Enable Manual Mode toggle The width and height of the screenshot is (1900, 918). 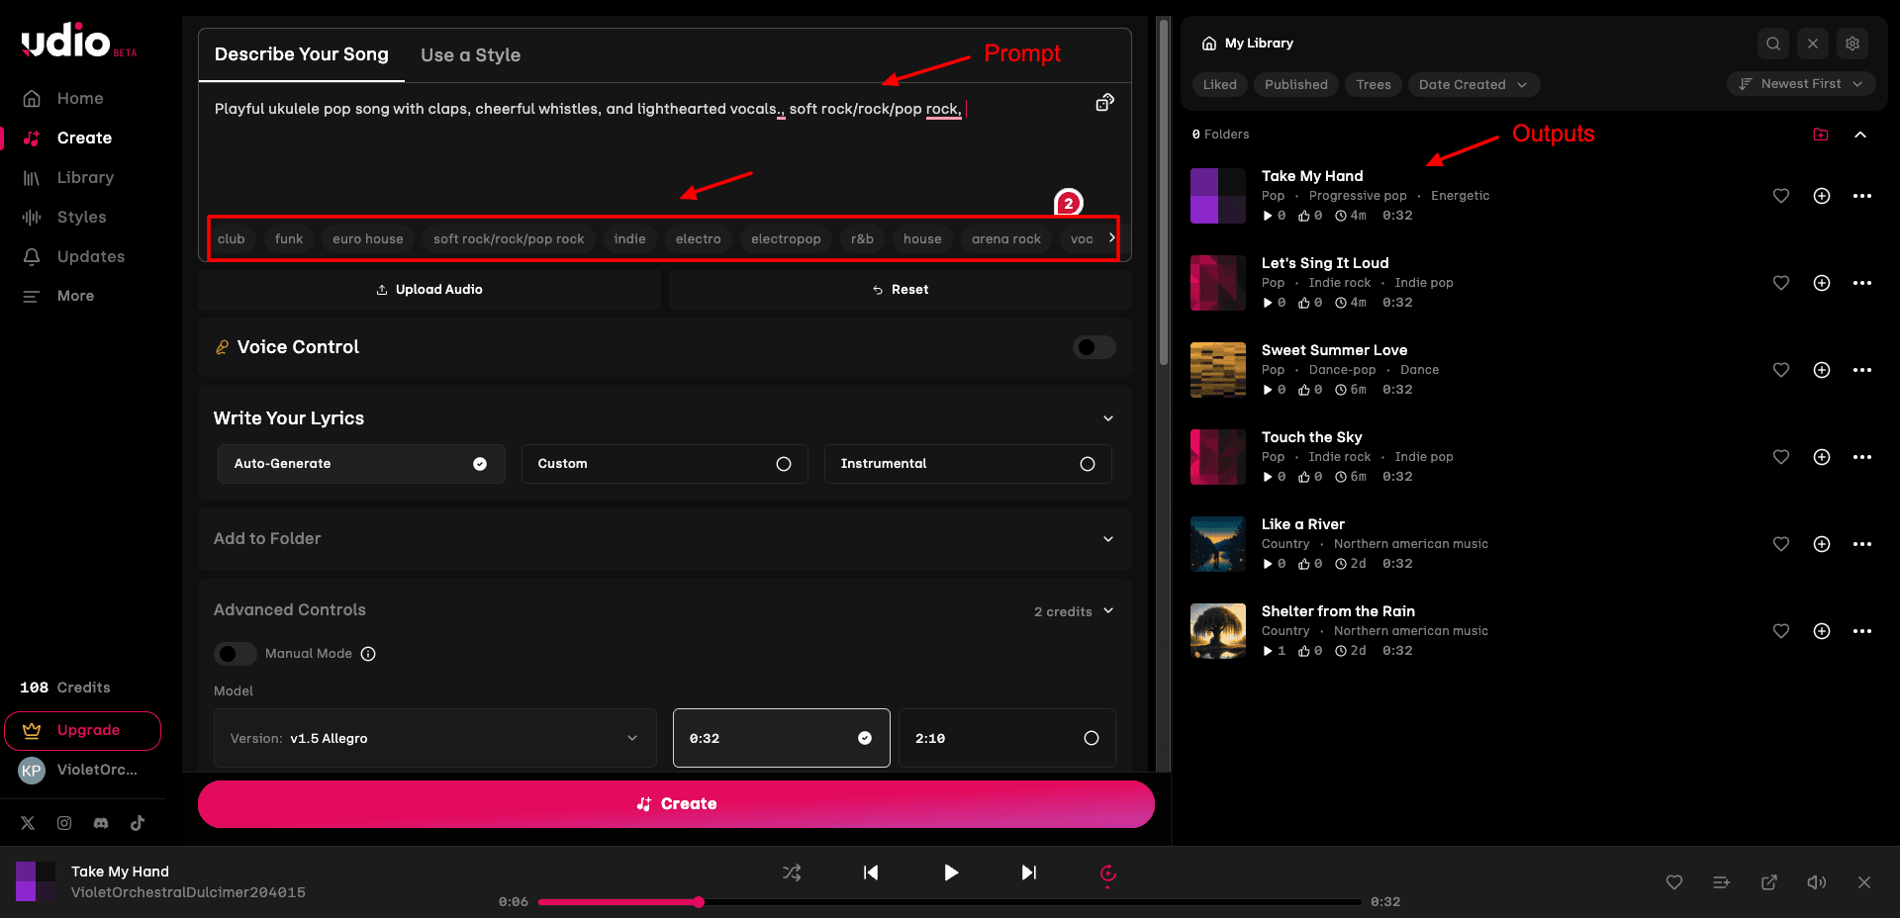(236, 654)
